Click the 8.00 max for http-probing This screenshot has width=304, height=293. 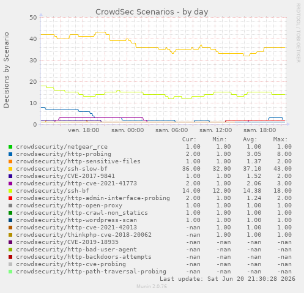click(x=284, y=154)
